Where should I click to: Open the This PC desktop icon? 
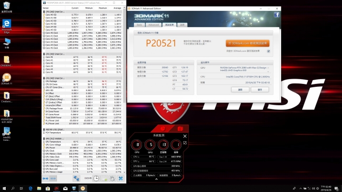point(7,43)
